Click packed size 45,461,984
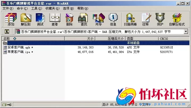Screen dimensions: 191x108 (x=116, y=52)
